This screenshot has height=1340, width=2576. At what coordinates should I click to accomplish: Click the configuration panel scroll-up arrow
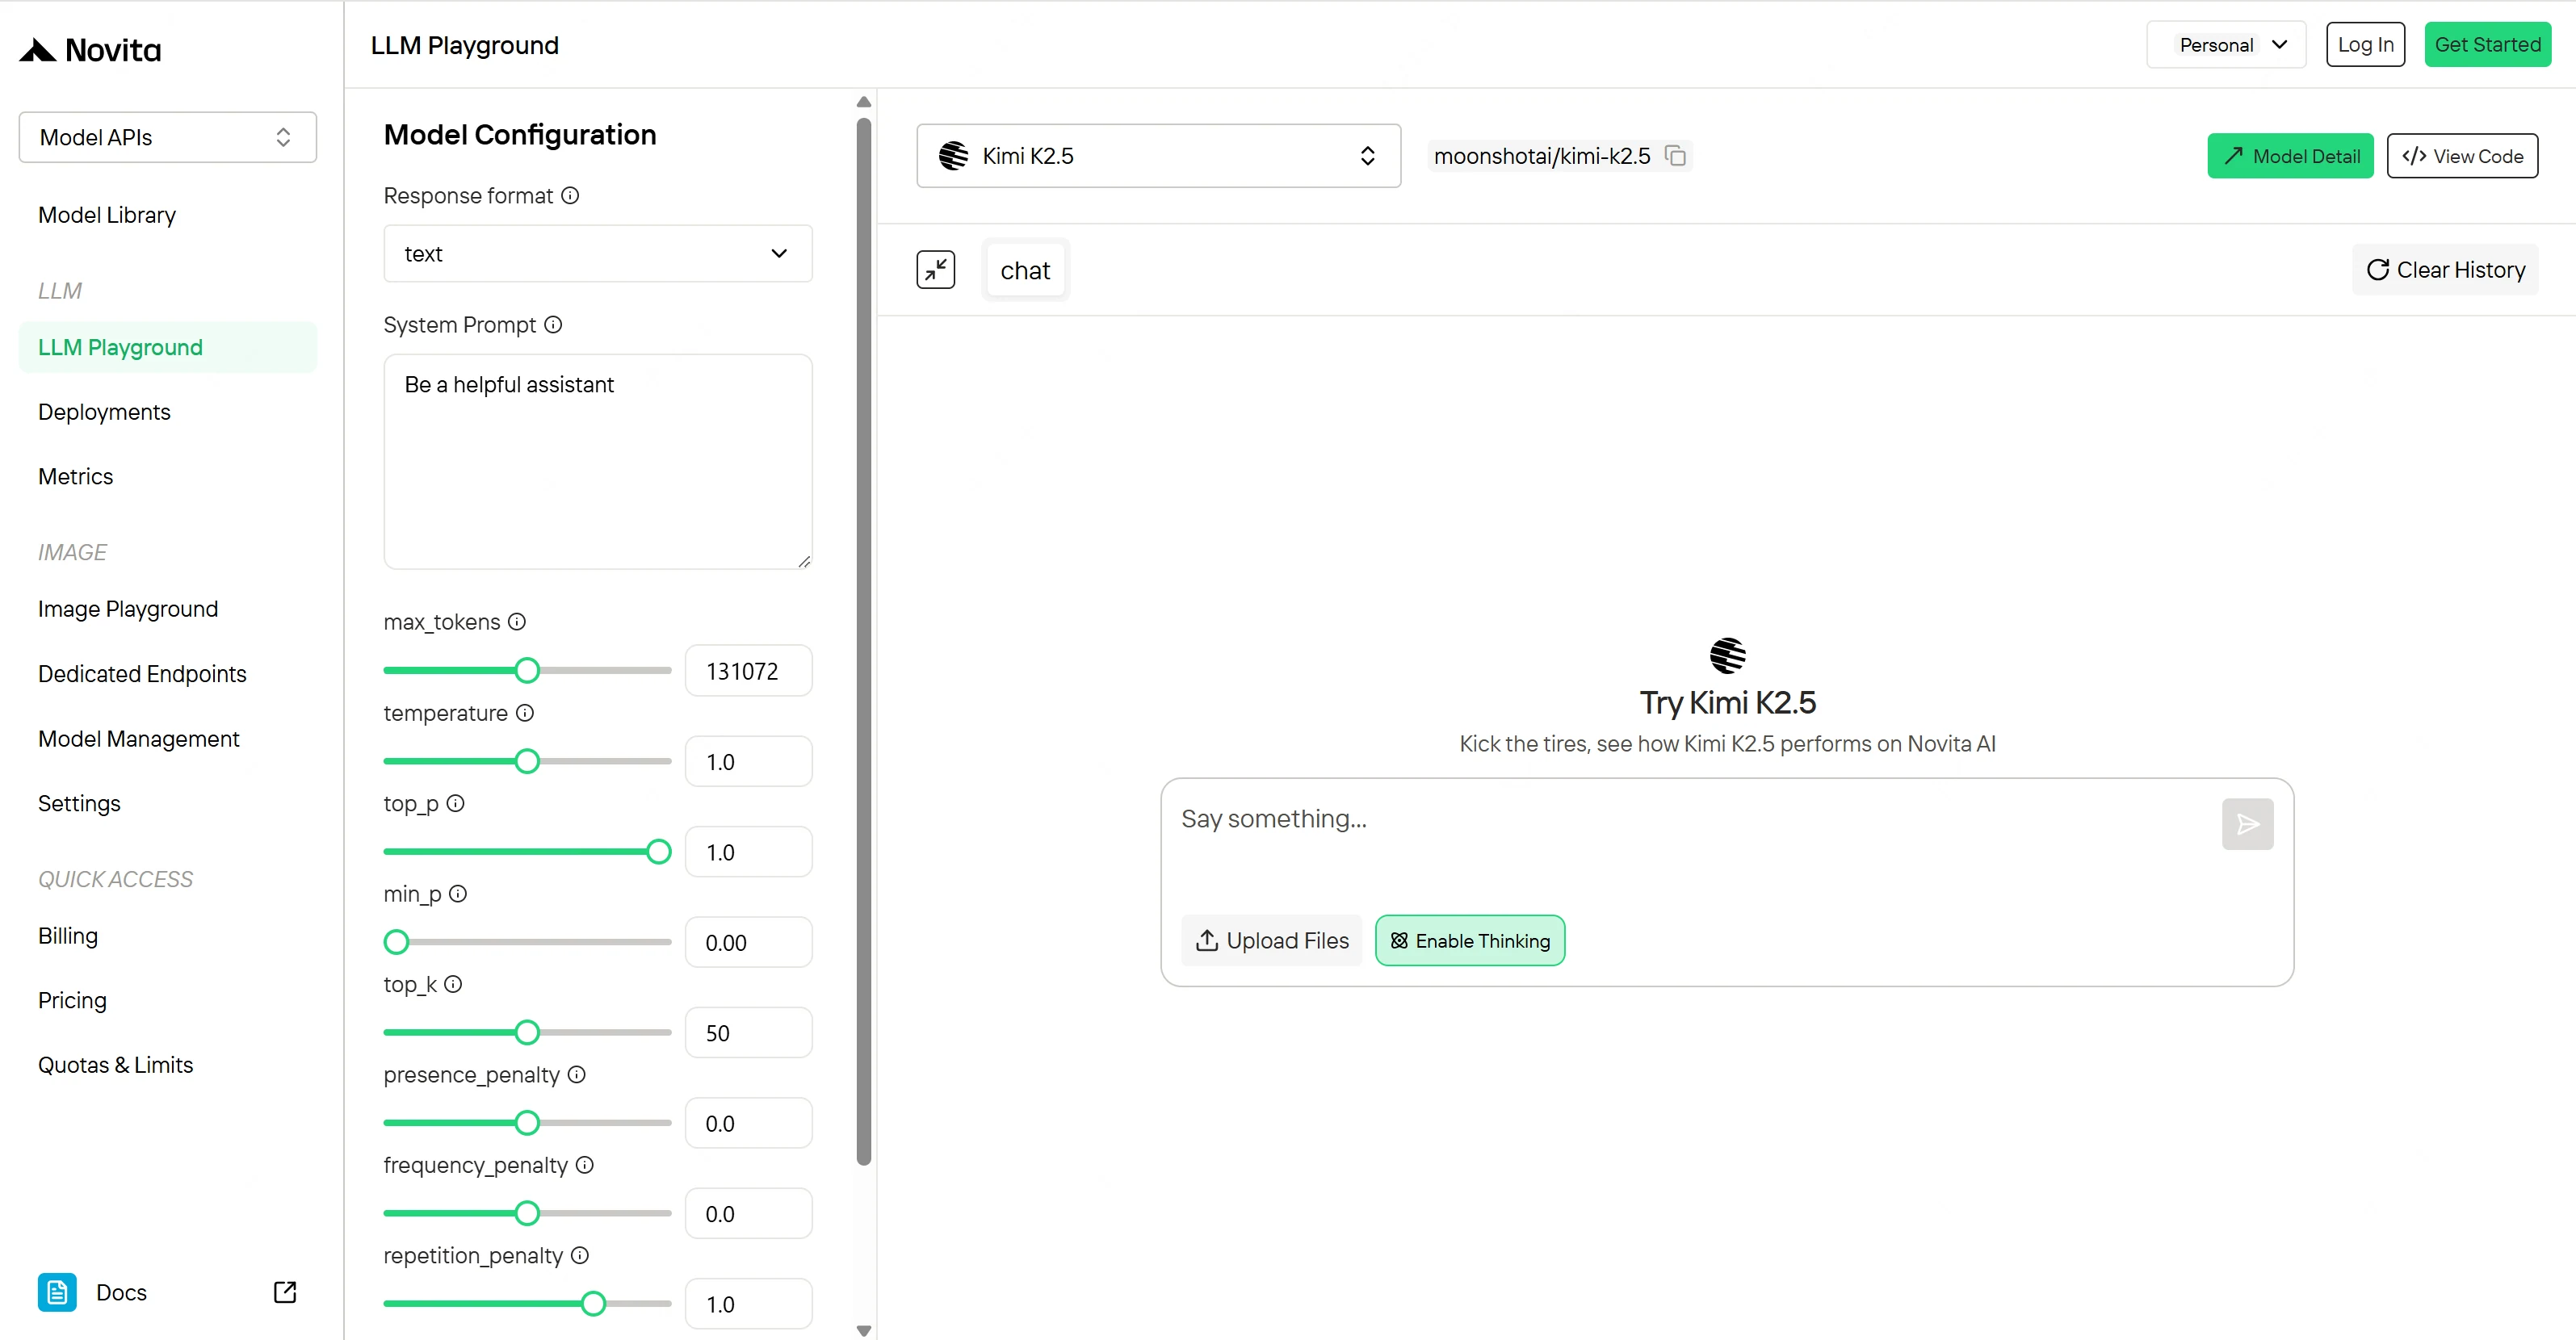pos(864,102)
